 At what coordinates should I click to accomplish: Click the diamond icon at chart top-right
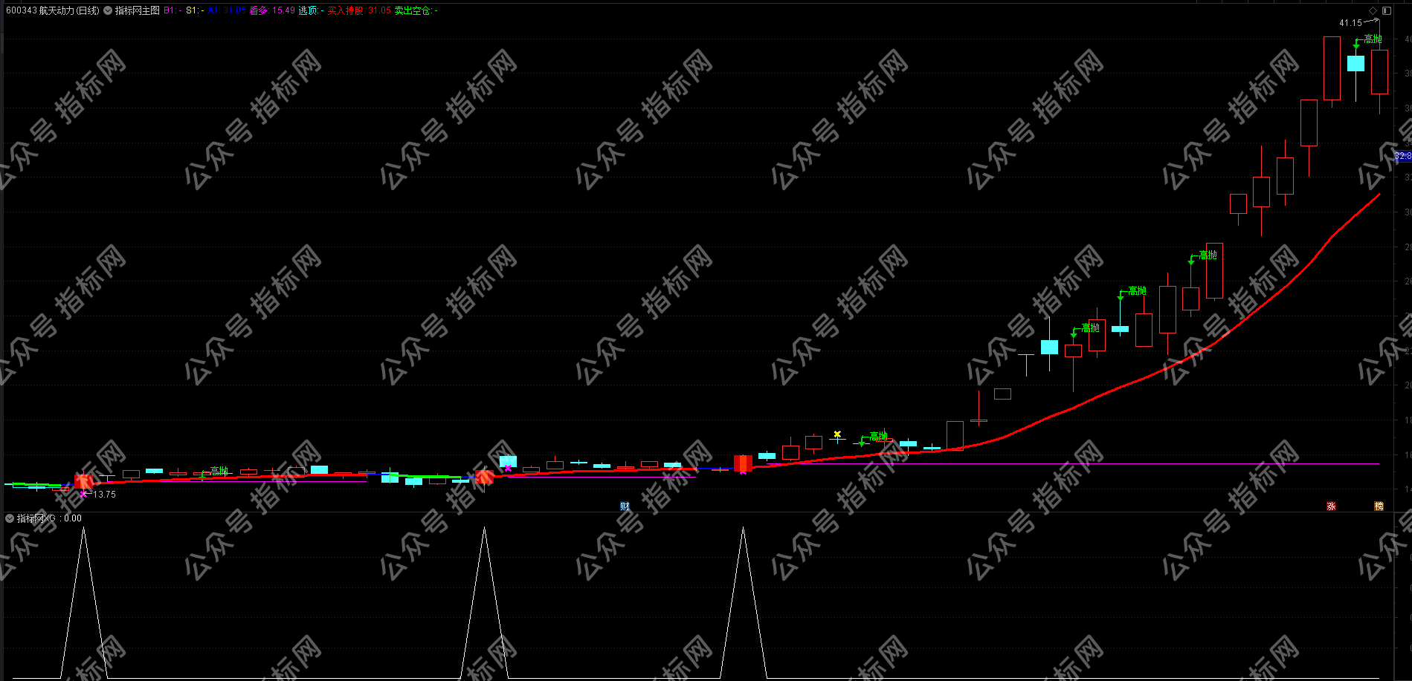[x=1373, y=10]
